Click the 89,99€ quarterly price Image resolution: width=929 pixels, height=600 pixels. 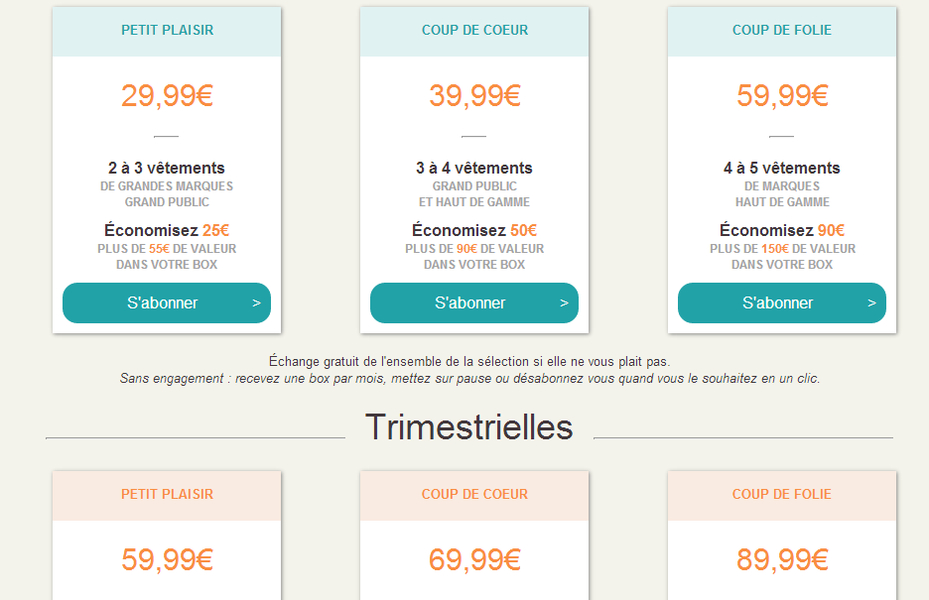(782, 560)
